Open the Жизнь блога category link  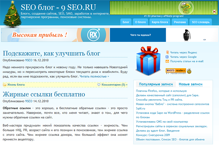click(x=16, y=85)
